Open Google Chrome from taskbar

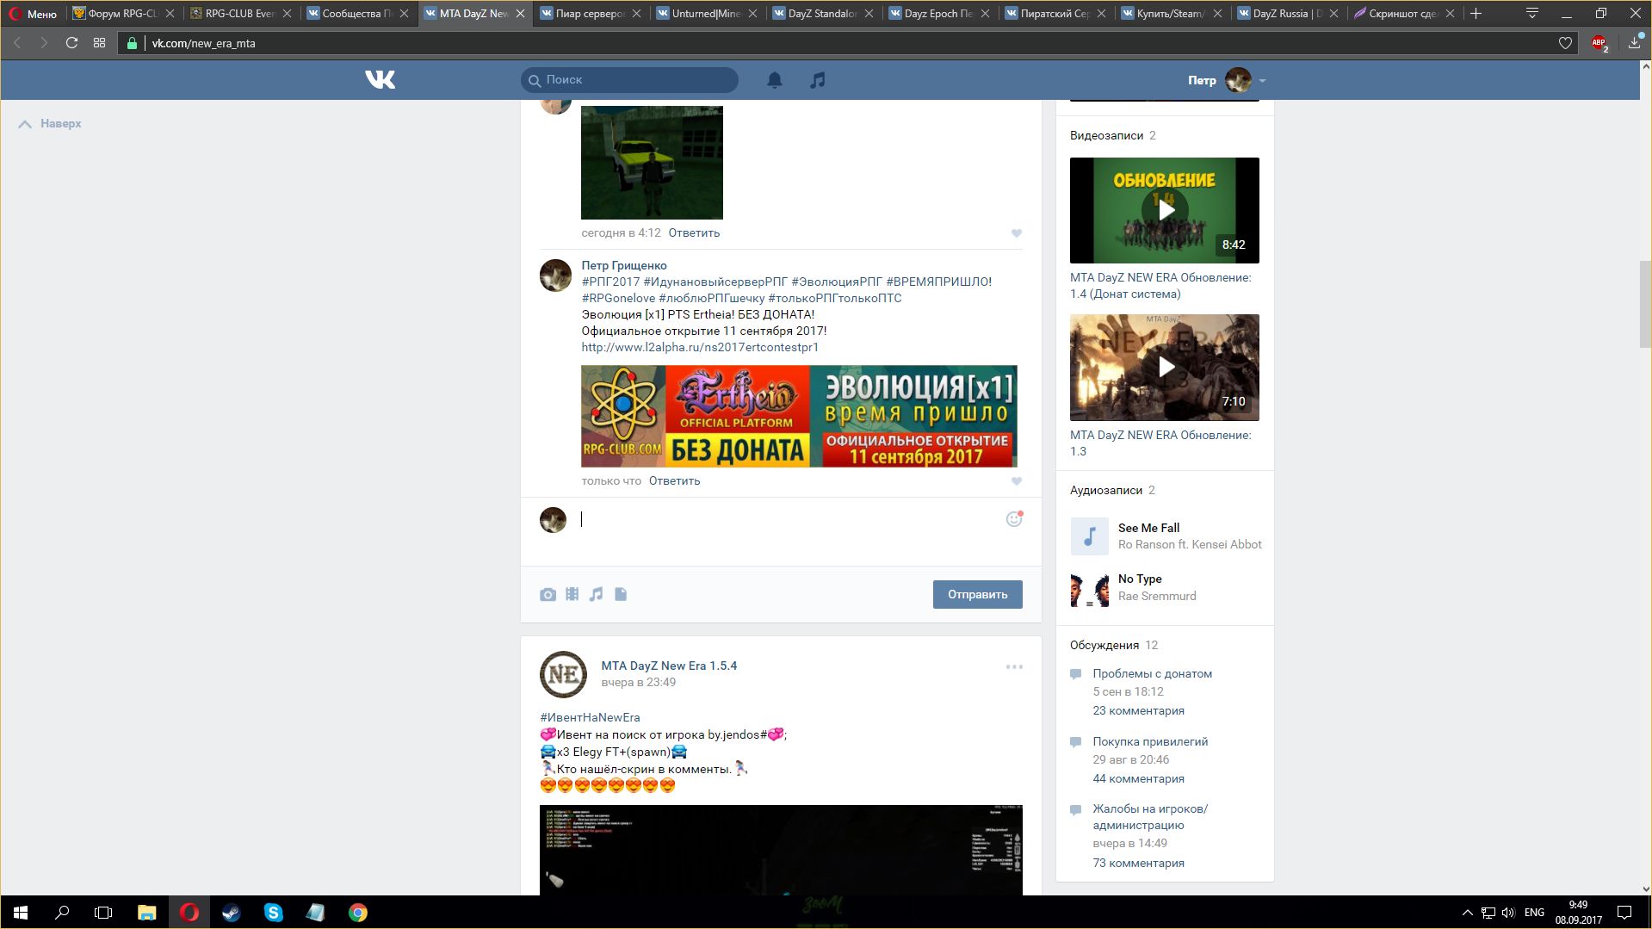[x=357, y=913]
